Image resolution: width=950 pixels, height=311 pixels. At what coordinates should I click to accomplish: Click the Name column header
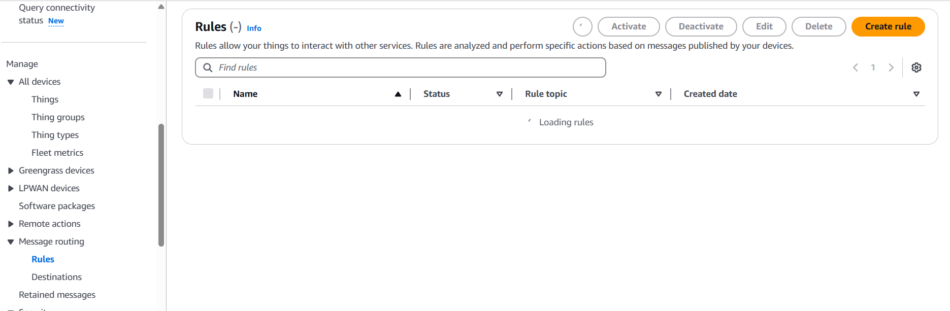(245, 94)
